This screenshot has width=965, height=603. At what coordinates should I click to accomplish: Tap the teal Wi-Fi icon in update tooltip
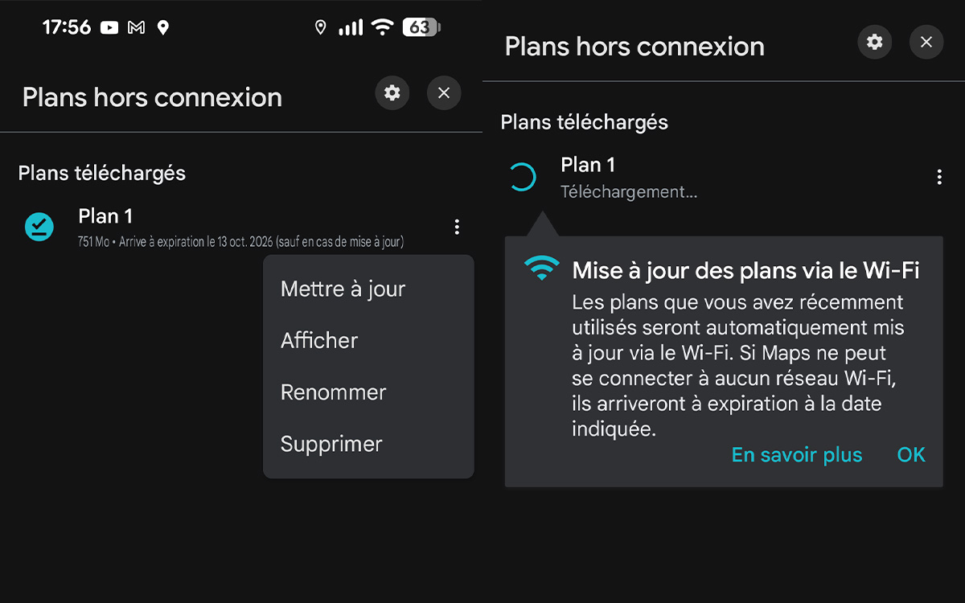(x=542, y=267)
